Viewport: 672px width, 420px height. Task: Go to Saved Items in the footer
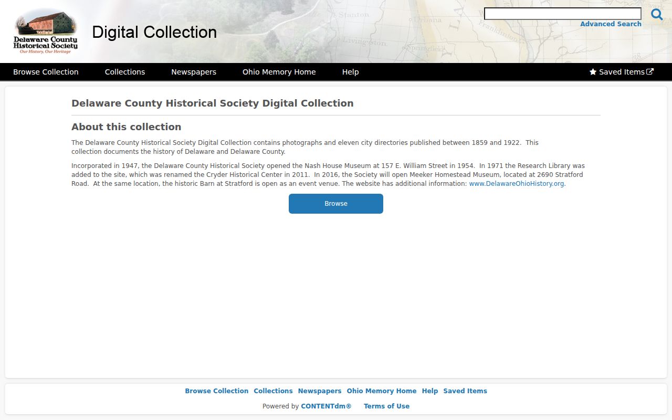pos(465,391)
